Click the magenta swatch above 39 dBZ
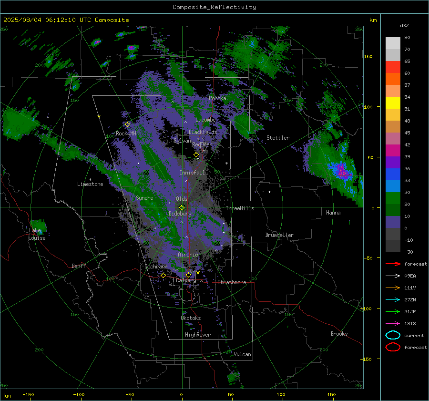Screen dimensions: 429x401 [393, 150]
